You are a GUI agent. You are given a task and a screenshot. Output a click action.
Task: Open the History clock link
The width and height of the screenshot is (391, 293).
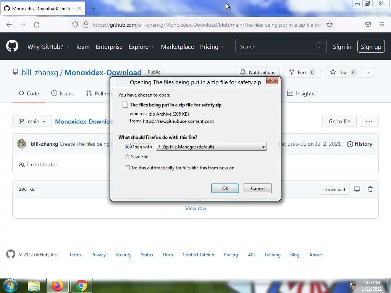coord(360,144)
